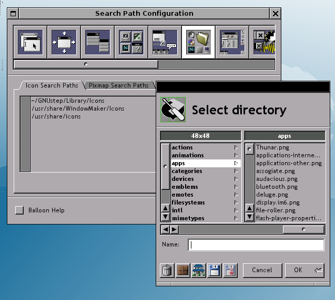The image size is (335, 300).
Task: Click the browser horizontal scroller knob
Action: [x=303, y=230]
